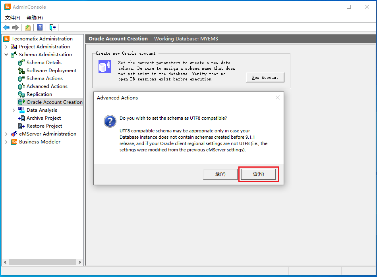Screen dimensions: 377x277
Task: Collapse the Schema Administration node
Action: 6,55
